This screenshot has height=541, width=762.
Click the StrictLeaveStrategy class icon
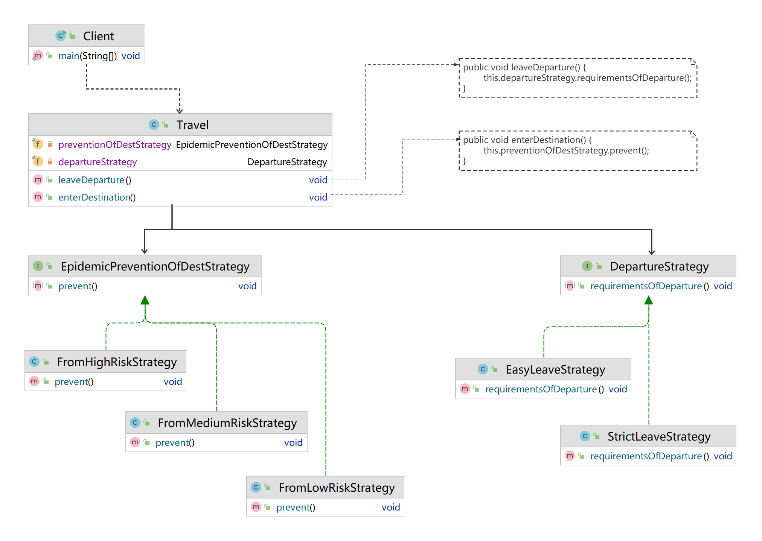(585, 436)
